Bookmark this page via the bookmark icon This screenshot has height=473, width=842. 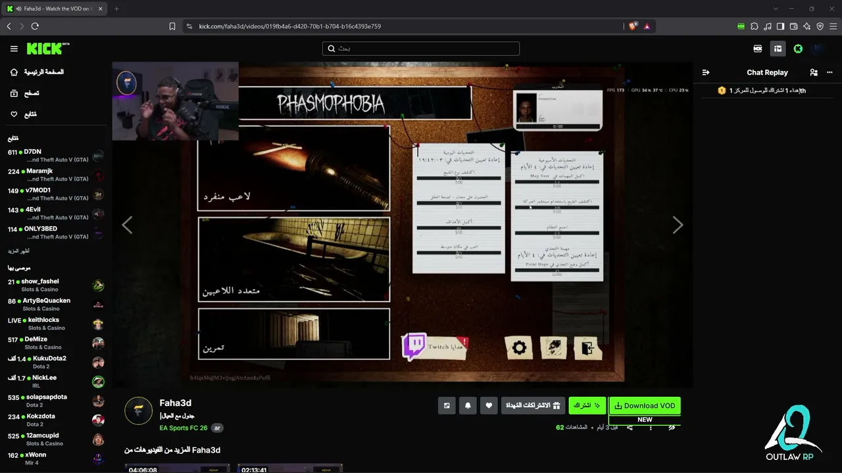click(172, 26)
